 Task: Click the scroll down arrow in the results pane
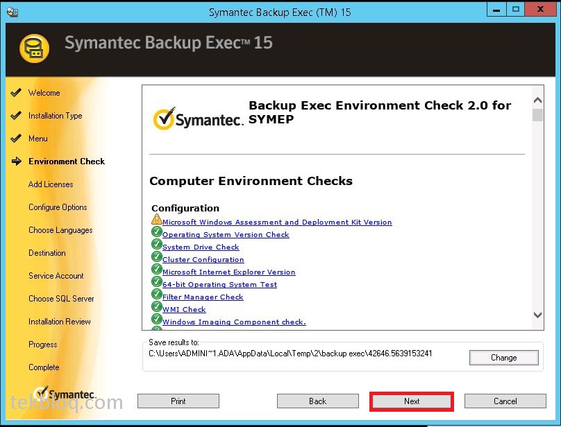pyautogui.click(x=537, y=315)
